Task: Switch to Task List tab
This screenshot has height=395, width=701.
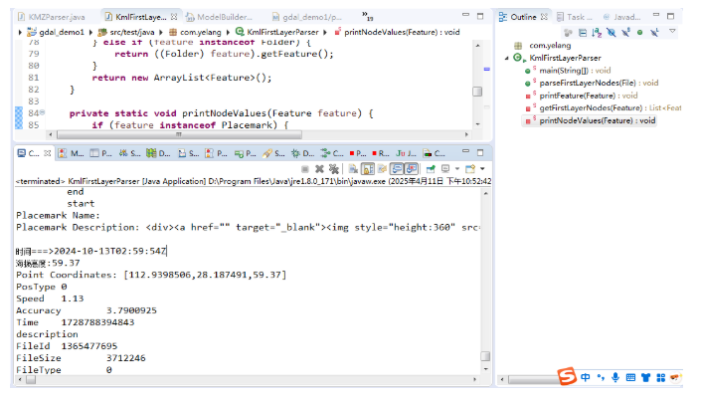Action: coord(575,17)
